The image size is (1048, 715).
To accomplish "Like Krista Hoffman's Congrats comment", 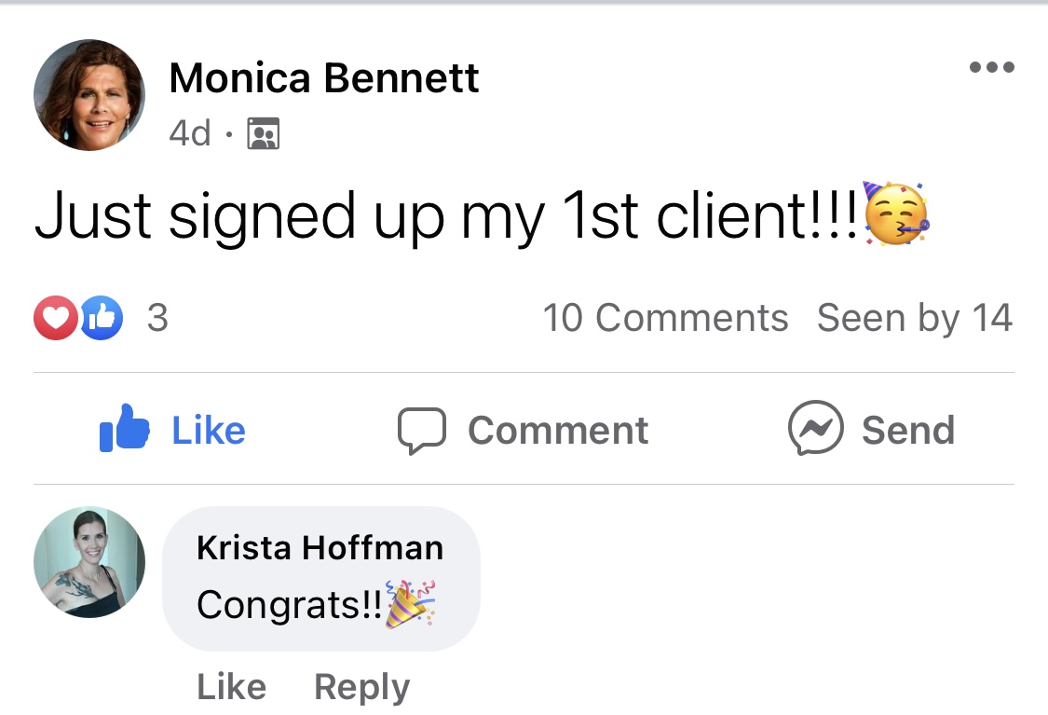I will click(x=232, y=687).
